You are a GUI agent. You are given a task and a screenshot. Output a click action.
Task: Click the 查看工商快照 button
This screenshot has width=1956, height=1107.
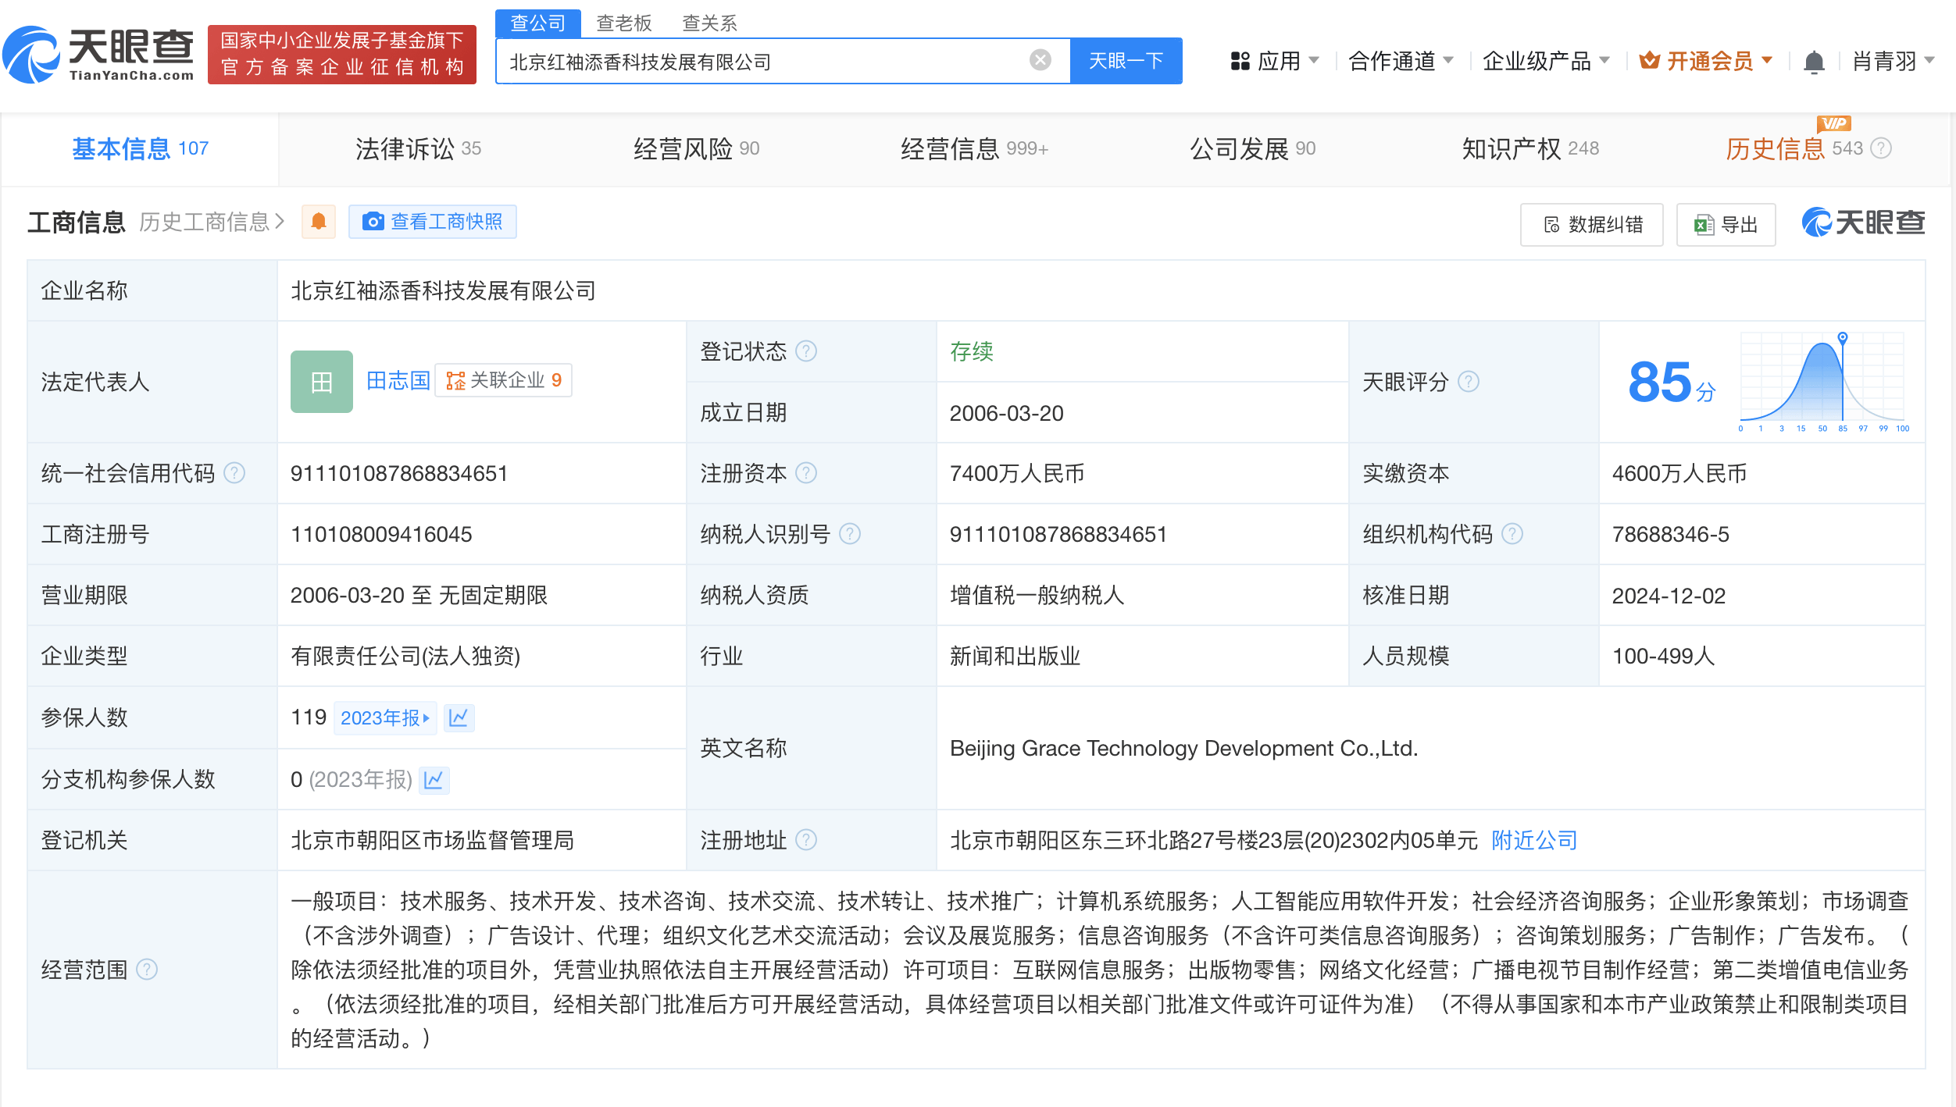[x=433, y=222]
